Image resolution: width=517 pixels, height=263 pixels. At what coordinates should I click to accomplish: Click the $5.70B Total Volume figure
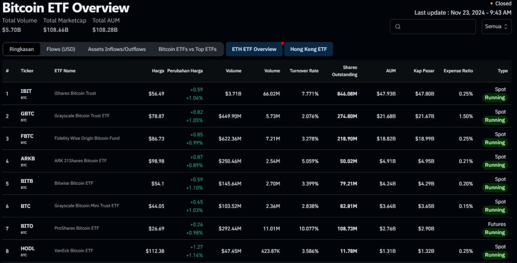pos(12,30)
